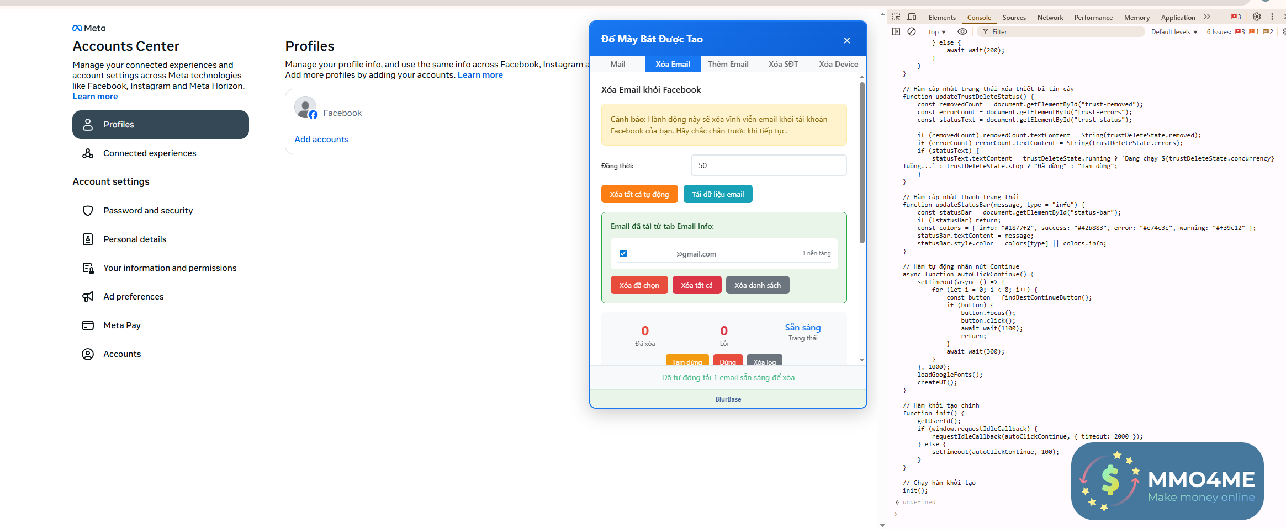Click the red error count badge in DevTools tab bar
This screenshot has height=529, width=1286.
pyautogui.click(x=1236, y=17)
